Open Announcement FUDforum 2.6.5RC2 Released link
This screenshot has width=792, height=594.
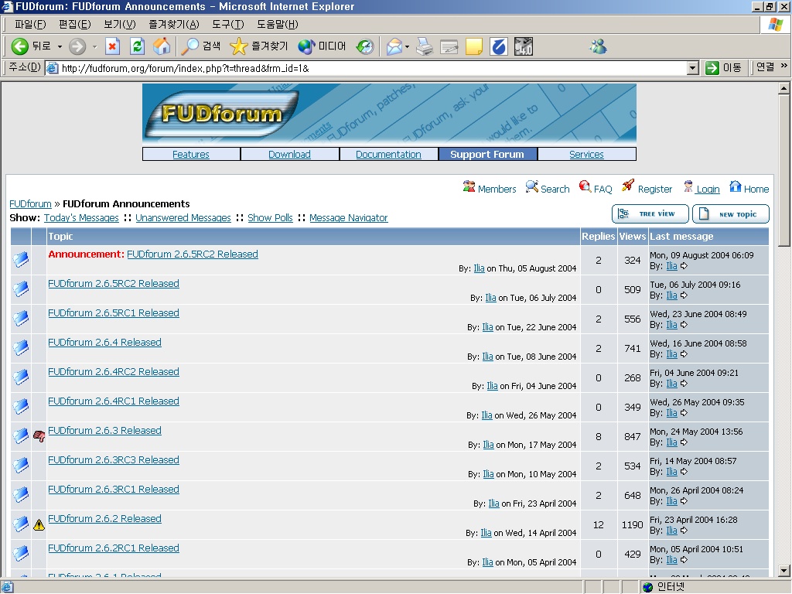click(193, 254)
